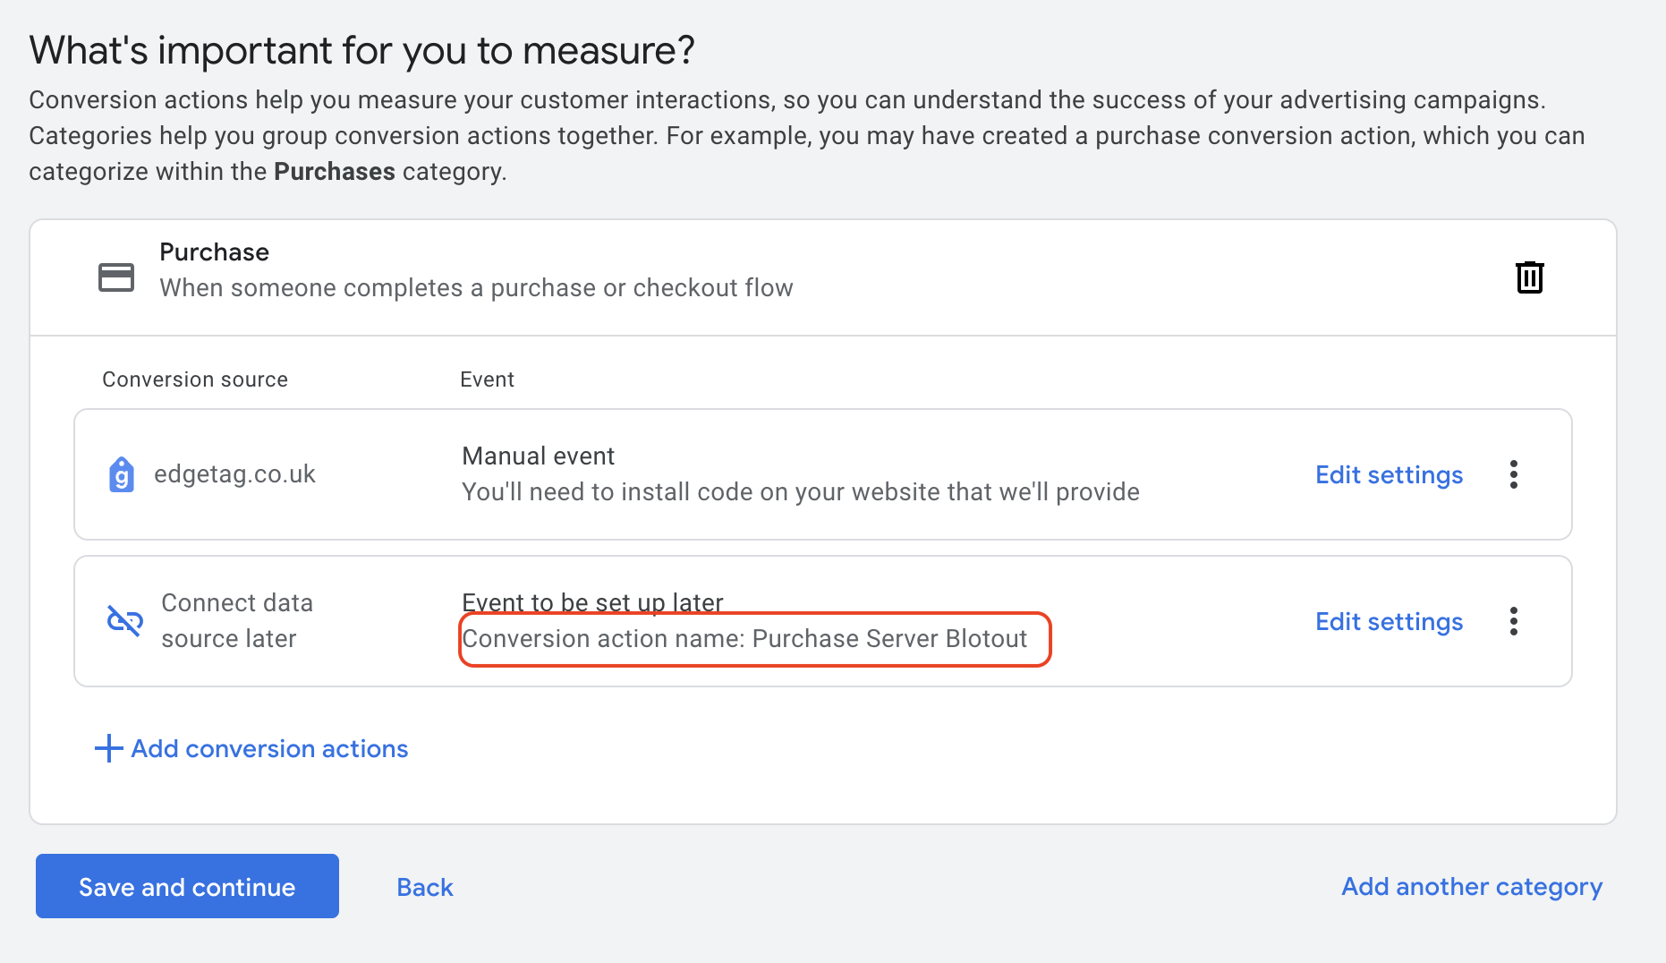Click the Connect data source later label
This screenshot has height=963, width=1666.
[x=236, y=620]
